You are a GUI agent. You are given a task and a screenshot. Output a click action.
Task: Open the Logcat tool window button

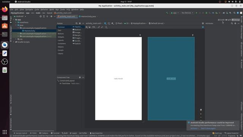point(73,133)
